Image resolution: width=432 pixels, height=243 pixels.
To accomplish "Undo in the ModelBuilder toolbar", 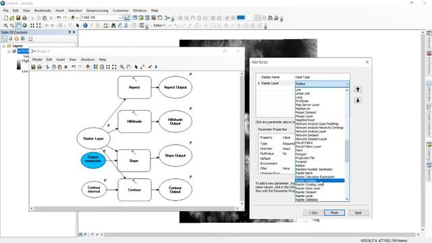I will click(74, 67).
